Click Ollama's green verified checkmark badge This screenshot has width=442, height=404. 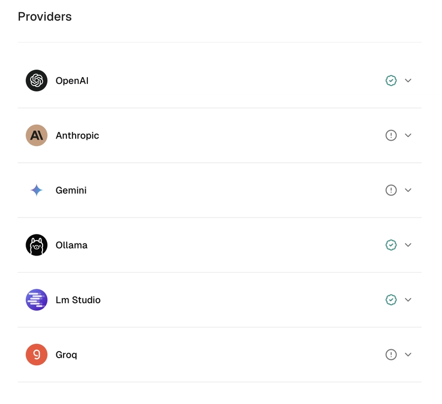tap(391, 245)
